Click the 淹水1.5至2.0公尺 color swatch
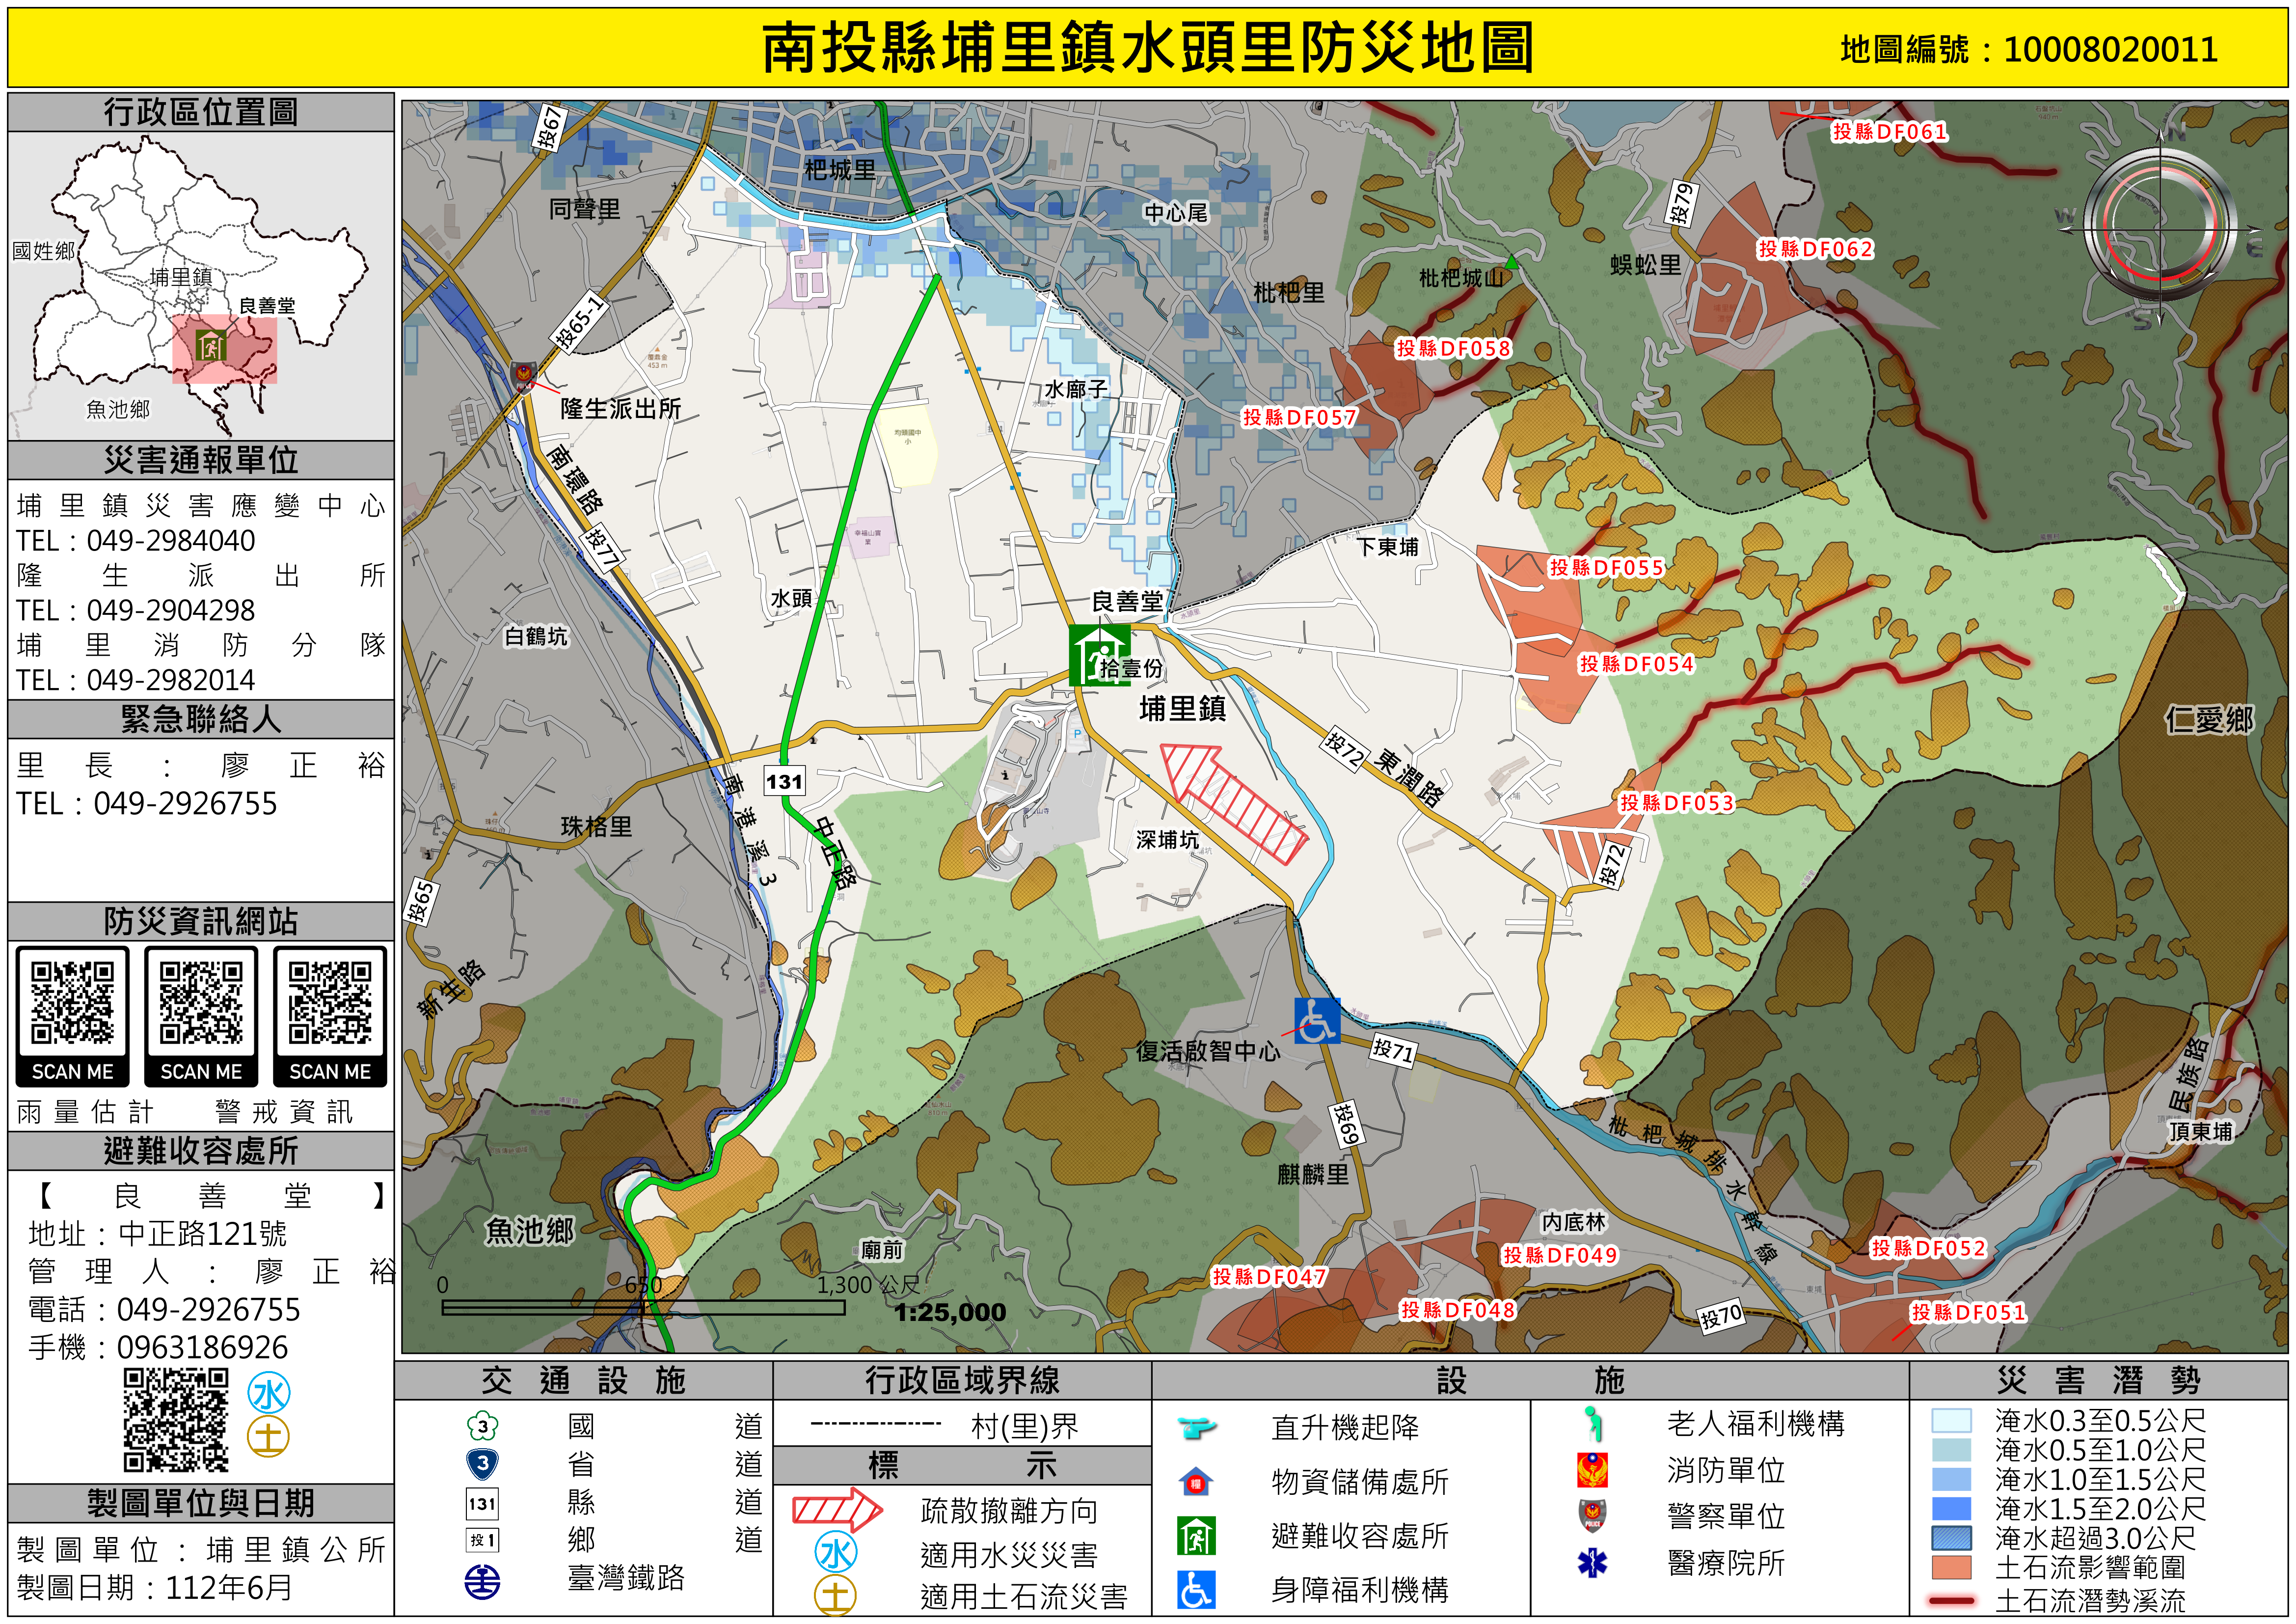Viewport: 2296px width, 1624px height. [1951, 1508]
